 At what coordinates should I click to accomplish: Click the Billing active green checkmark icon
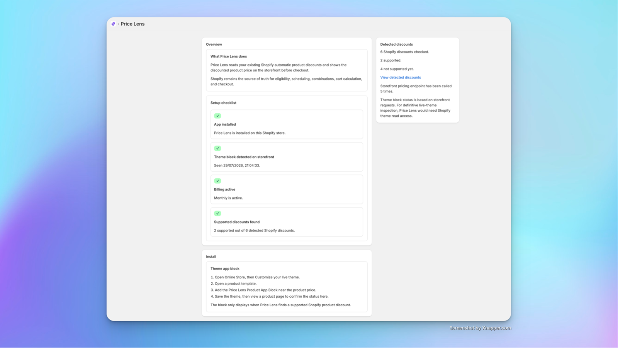pyautogui.click(x=217, y=181)
